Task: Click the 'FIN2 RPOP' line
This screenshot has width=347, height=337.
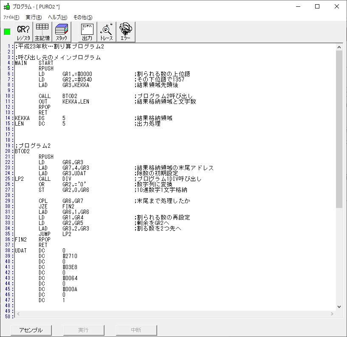Action: (x=33, y=240)
